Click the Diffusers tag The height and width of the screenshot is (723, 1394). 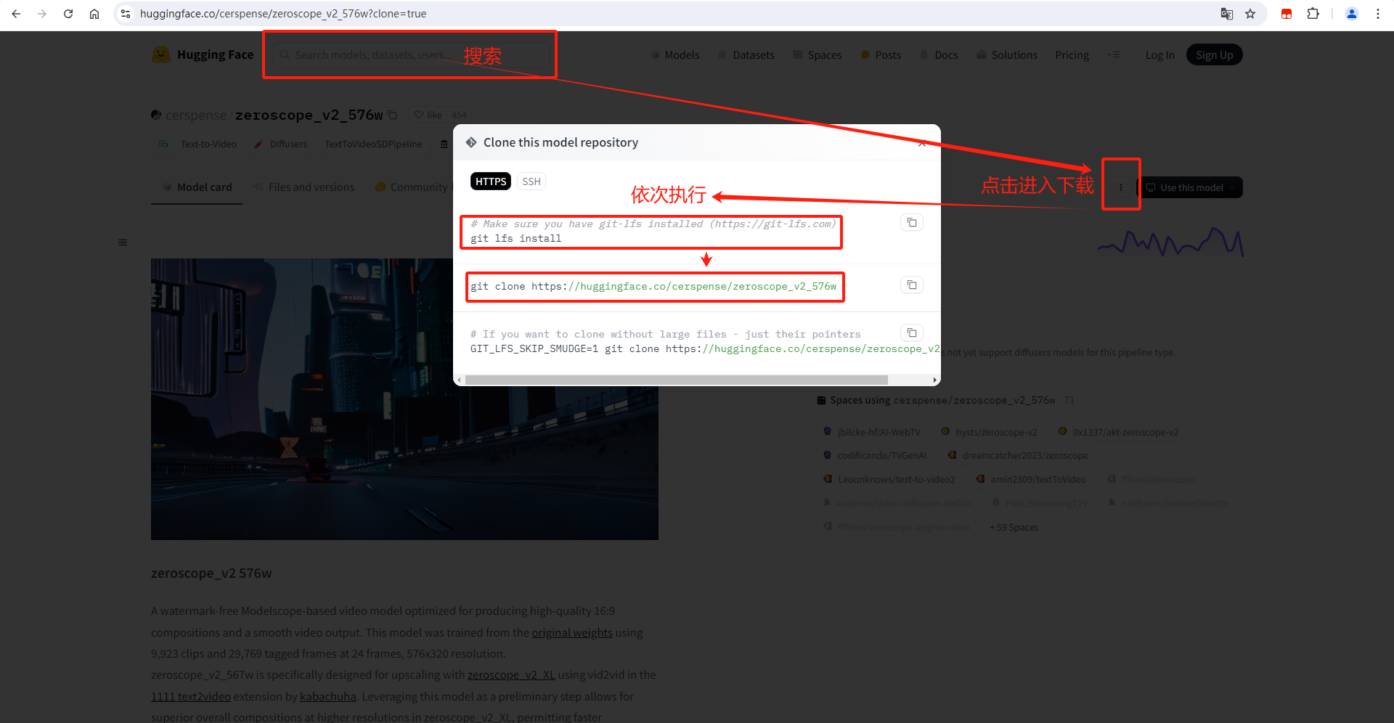[x=281, y=144]
